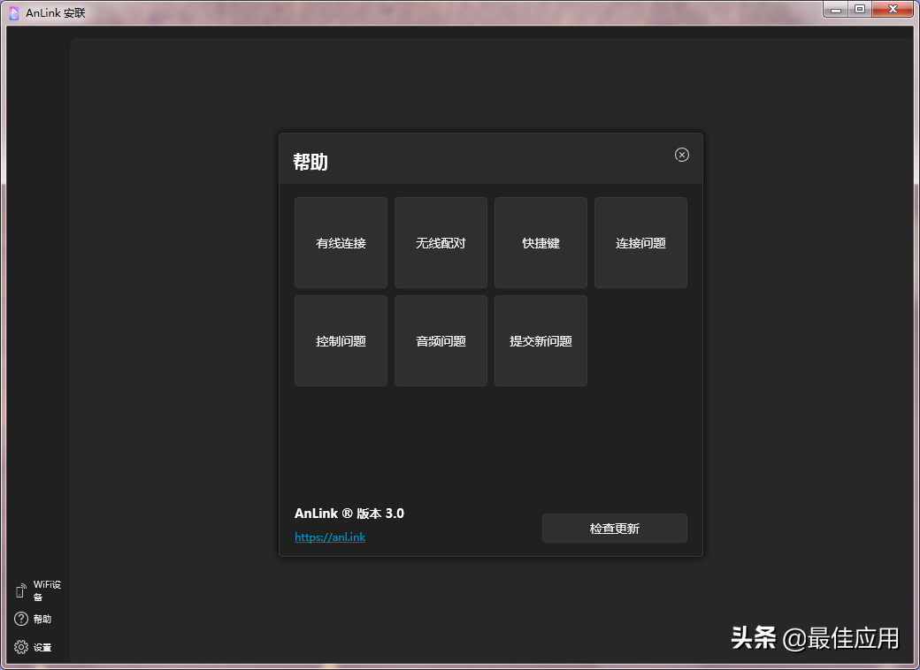The height and width of the screenshot is (670, 920).
Task: Open the 无线配对 help topic
Action: 441,242
